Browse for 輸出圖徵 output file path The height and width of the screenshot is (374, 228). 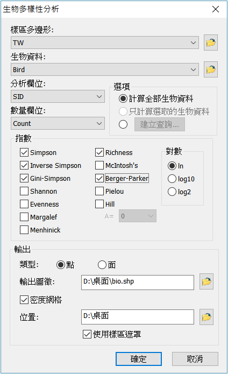(206, 281)
